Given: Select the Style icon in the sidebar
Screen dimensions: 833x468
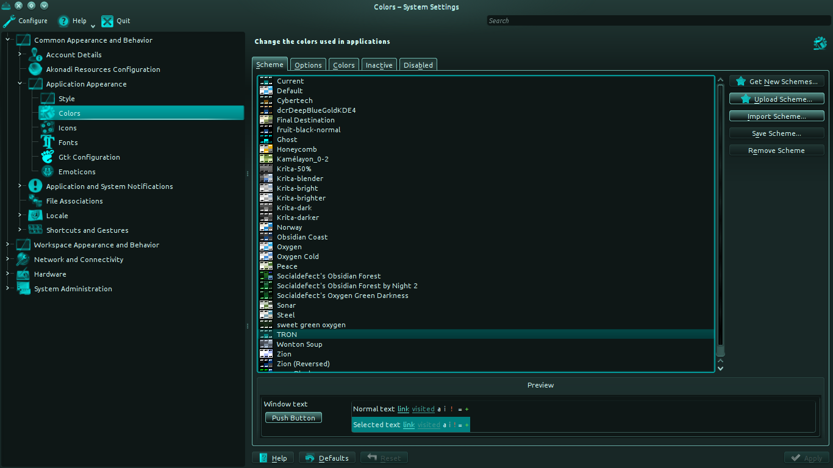Looking at the screenshot, I should [47, 98].
